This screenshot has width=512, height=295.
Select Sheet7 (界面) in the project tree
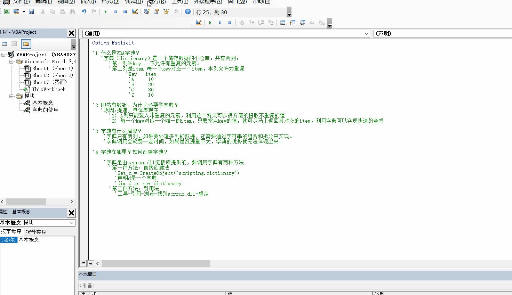pos(49,82)
